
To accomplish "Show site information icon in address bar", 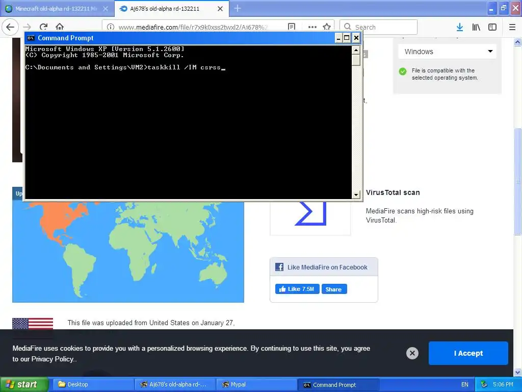I will click(x=111, y=27).
